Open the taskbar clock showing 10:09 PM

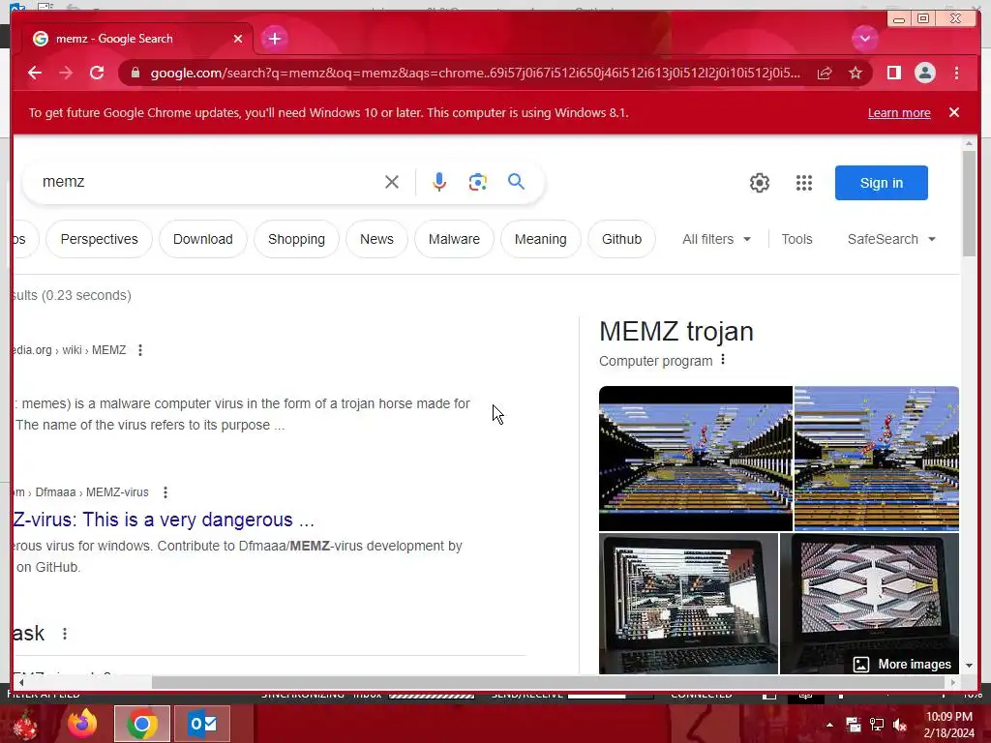tap(948, 725)
